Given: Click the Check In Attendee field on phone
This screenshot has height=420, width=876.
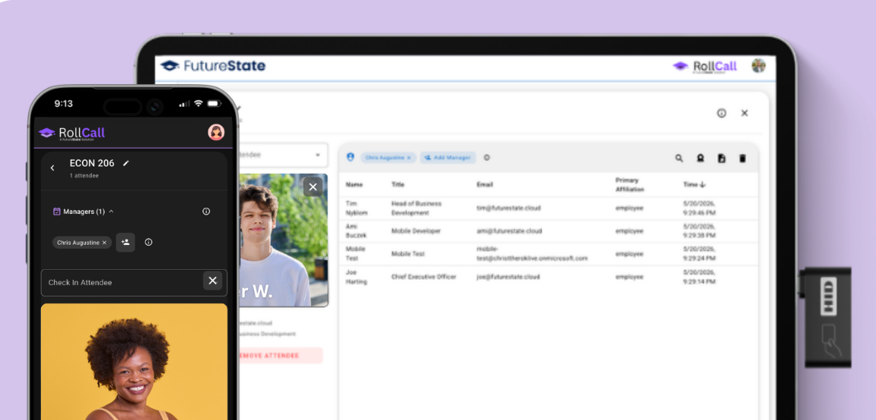Looking at the screenshot, I should pos(134,283).
